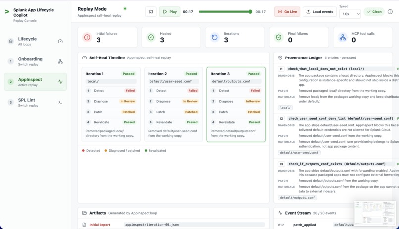Click default/outputs.conf path in Iteration 3
The width and height of the screenshot is (399, 229).
[236, 81]
